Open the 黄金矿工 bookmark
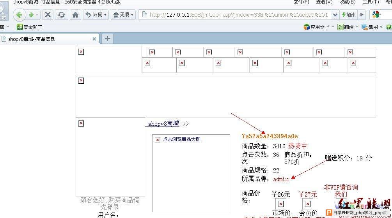This screenshot has width=392, height=218. (30, 27)
